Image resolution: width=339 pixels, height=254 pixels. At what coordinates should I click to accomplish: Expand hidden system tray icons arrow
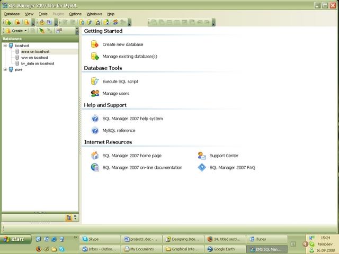point(305,244)
